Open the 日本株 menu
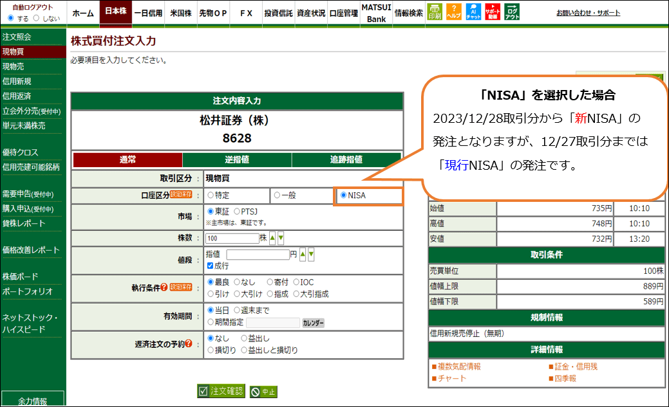 point(116,12)
